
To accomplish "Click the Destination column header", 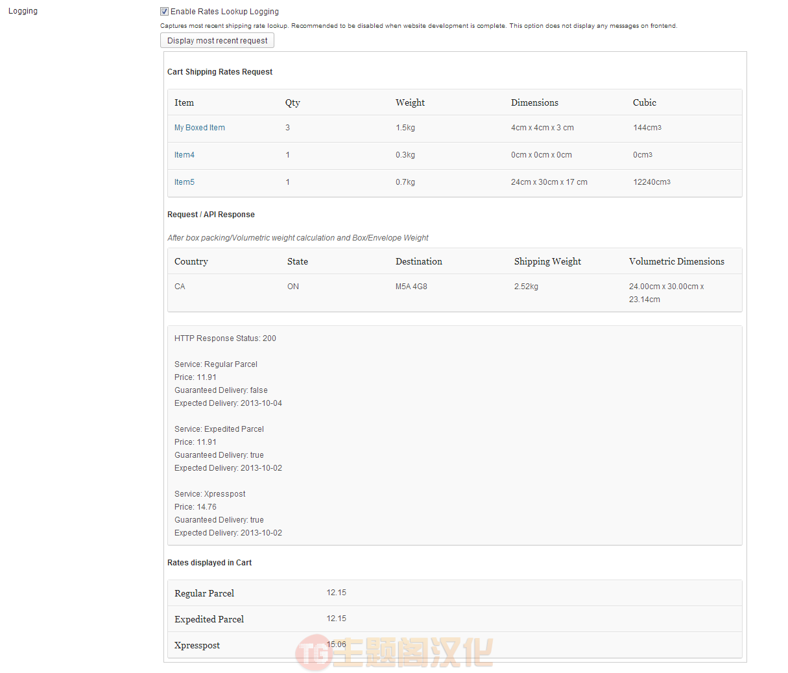I will coord(419,261).
